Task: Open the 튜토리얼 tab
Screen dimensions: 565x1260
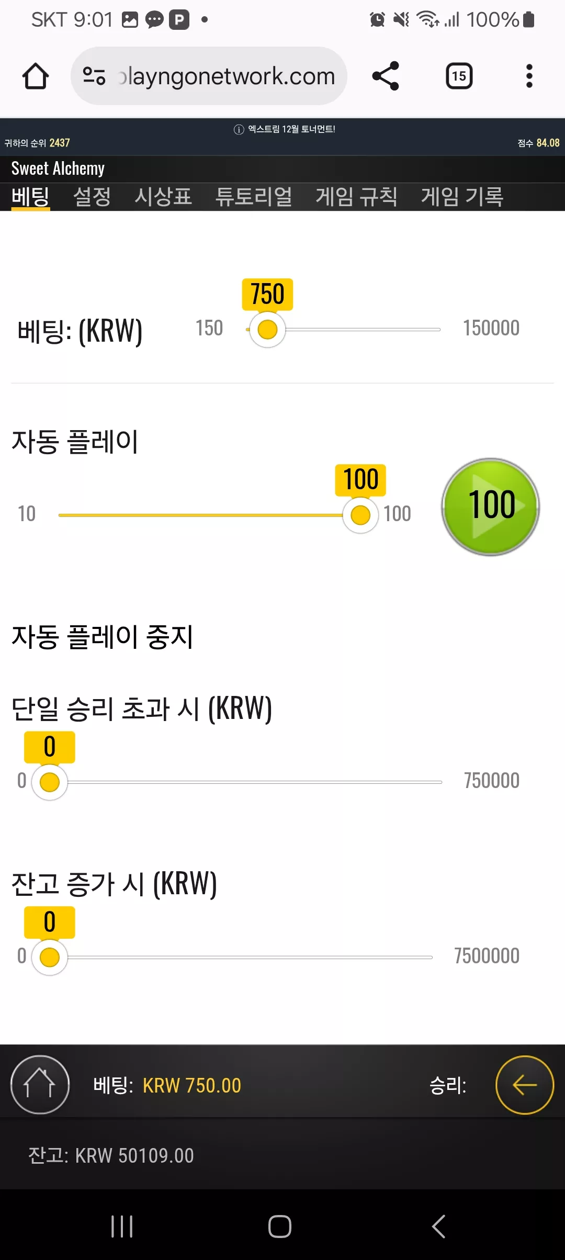Action: 254,197
